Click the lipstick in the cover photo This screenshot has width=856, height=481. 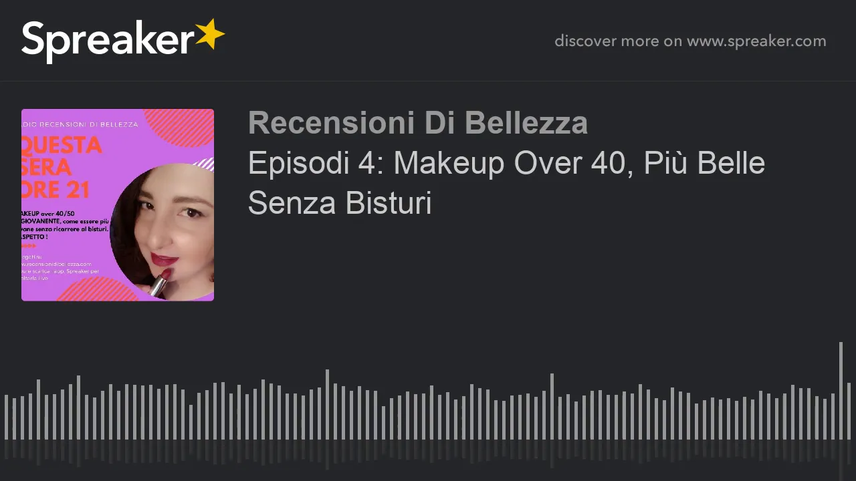[x=160, y=282]
